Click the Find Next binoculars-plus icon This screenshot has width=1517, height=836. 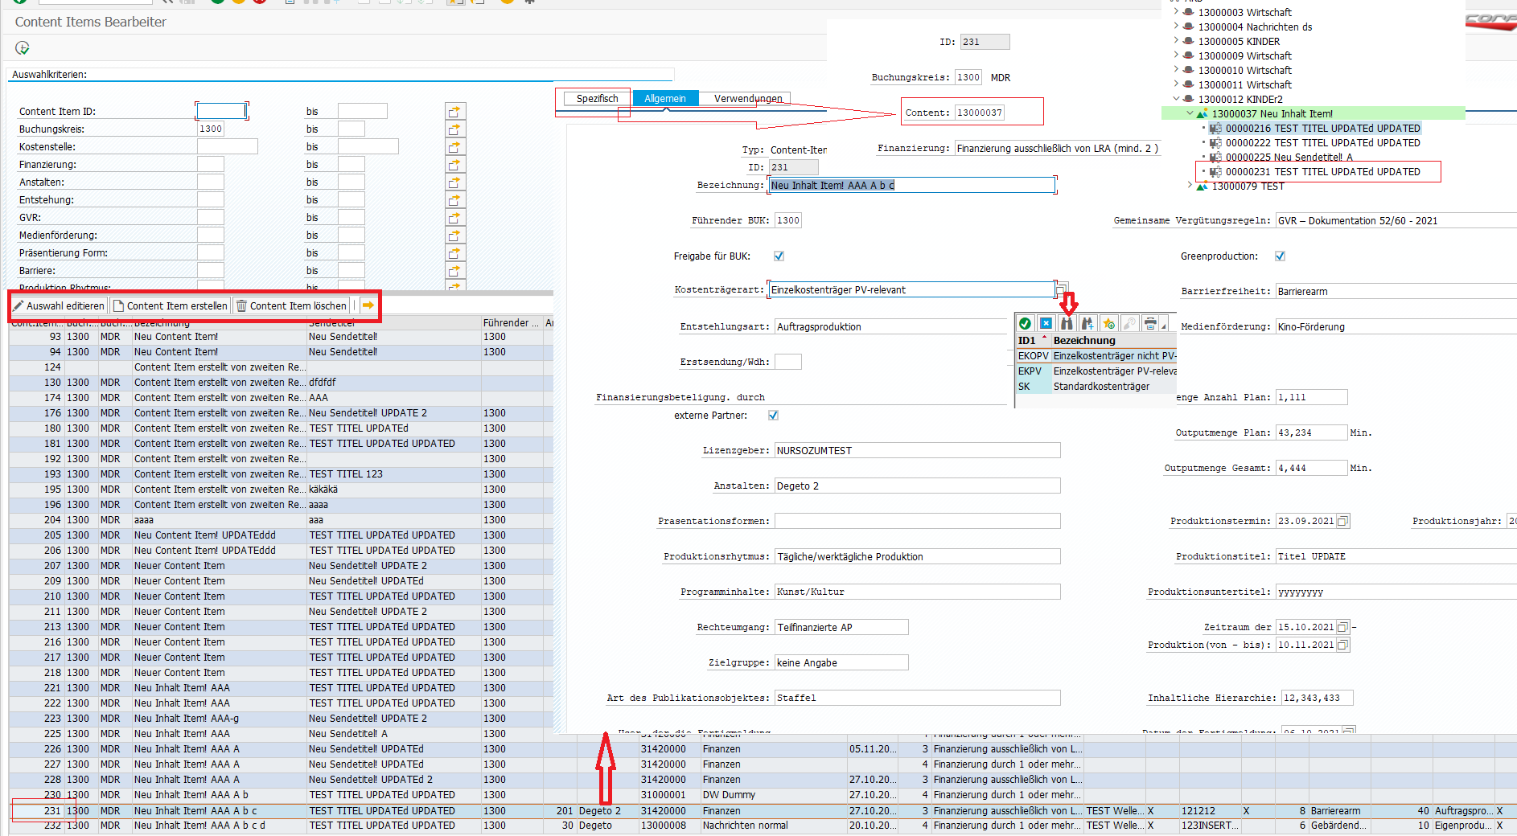pyautogui.click(x=1087, y=323)
